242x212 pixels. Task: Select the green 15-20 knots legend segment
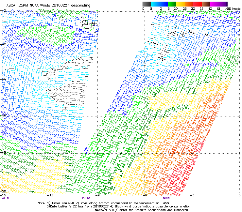[172, 4]
